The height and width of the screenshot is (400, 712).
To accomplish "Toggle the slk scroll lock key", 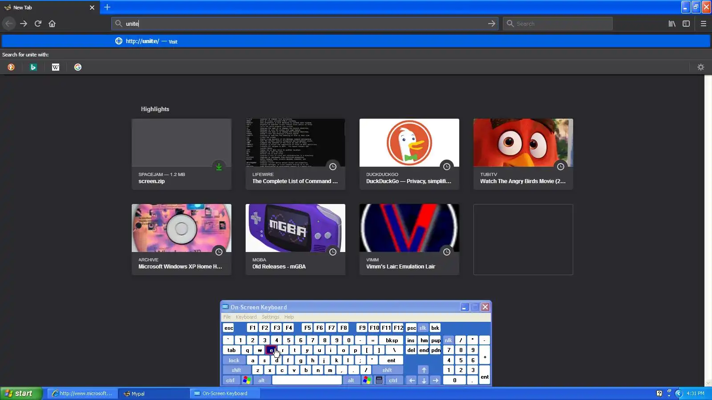I will coord(423,328).
